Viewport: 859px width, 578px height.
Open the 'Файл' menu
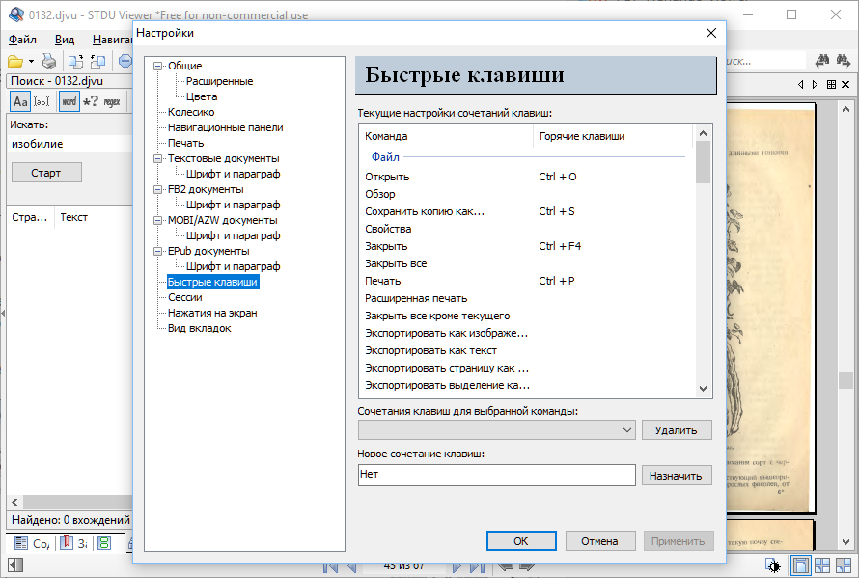coord(22,40)
